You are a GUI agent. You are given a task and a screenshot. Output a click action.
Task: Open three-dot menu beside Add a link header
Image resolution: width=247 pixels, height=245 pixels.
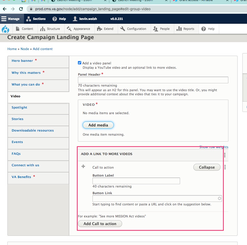(225, 155)
